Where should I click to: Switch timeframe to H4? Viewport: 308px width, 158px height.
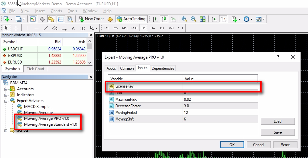[153, 28]
